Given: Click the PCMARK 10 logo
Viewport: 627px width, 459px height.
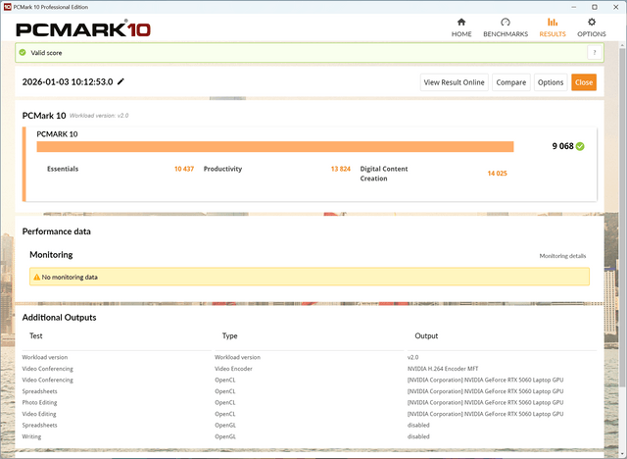Looking at the screenshot, I should [83, 29].
